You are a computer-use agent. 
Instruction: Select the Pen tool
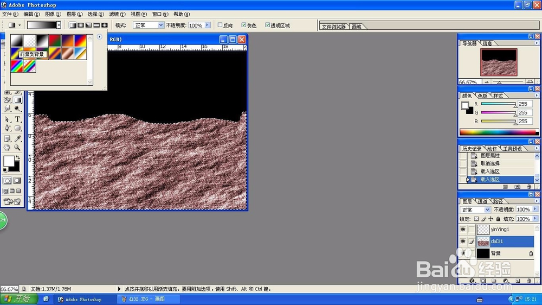[x=7, y=128]
